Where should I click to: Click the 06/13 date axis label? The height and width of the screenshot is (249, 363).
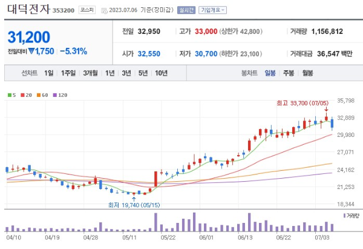pos(245,237)
